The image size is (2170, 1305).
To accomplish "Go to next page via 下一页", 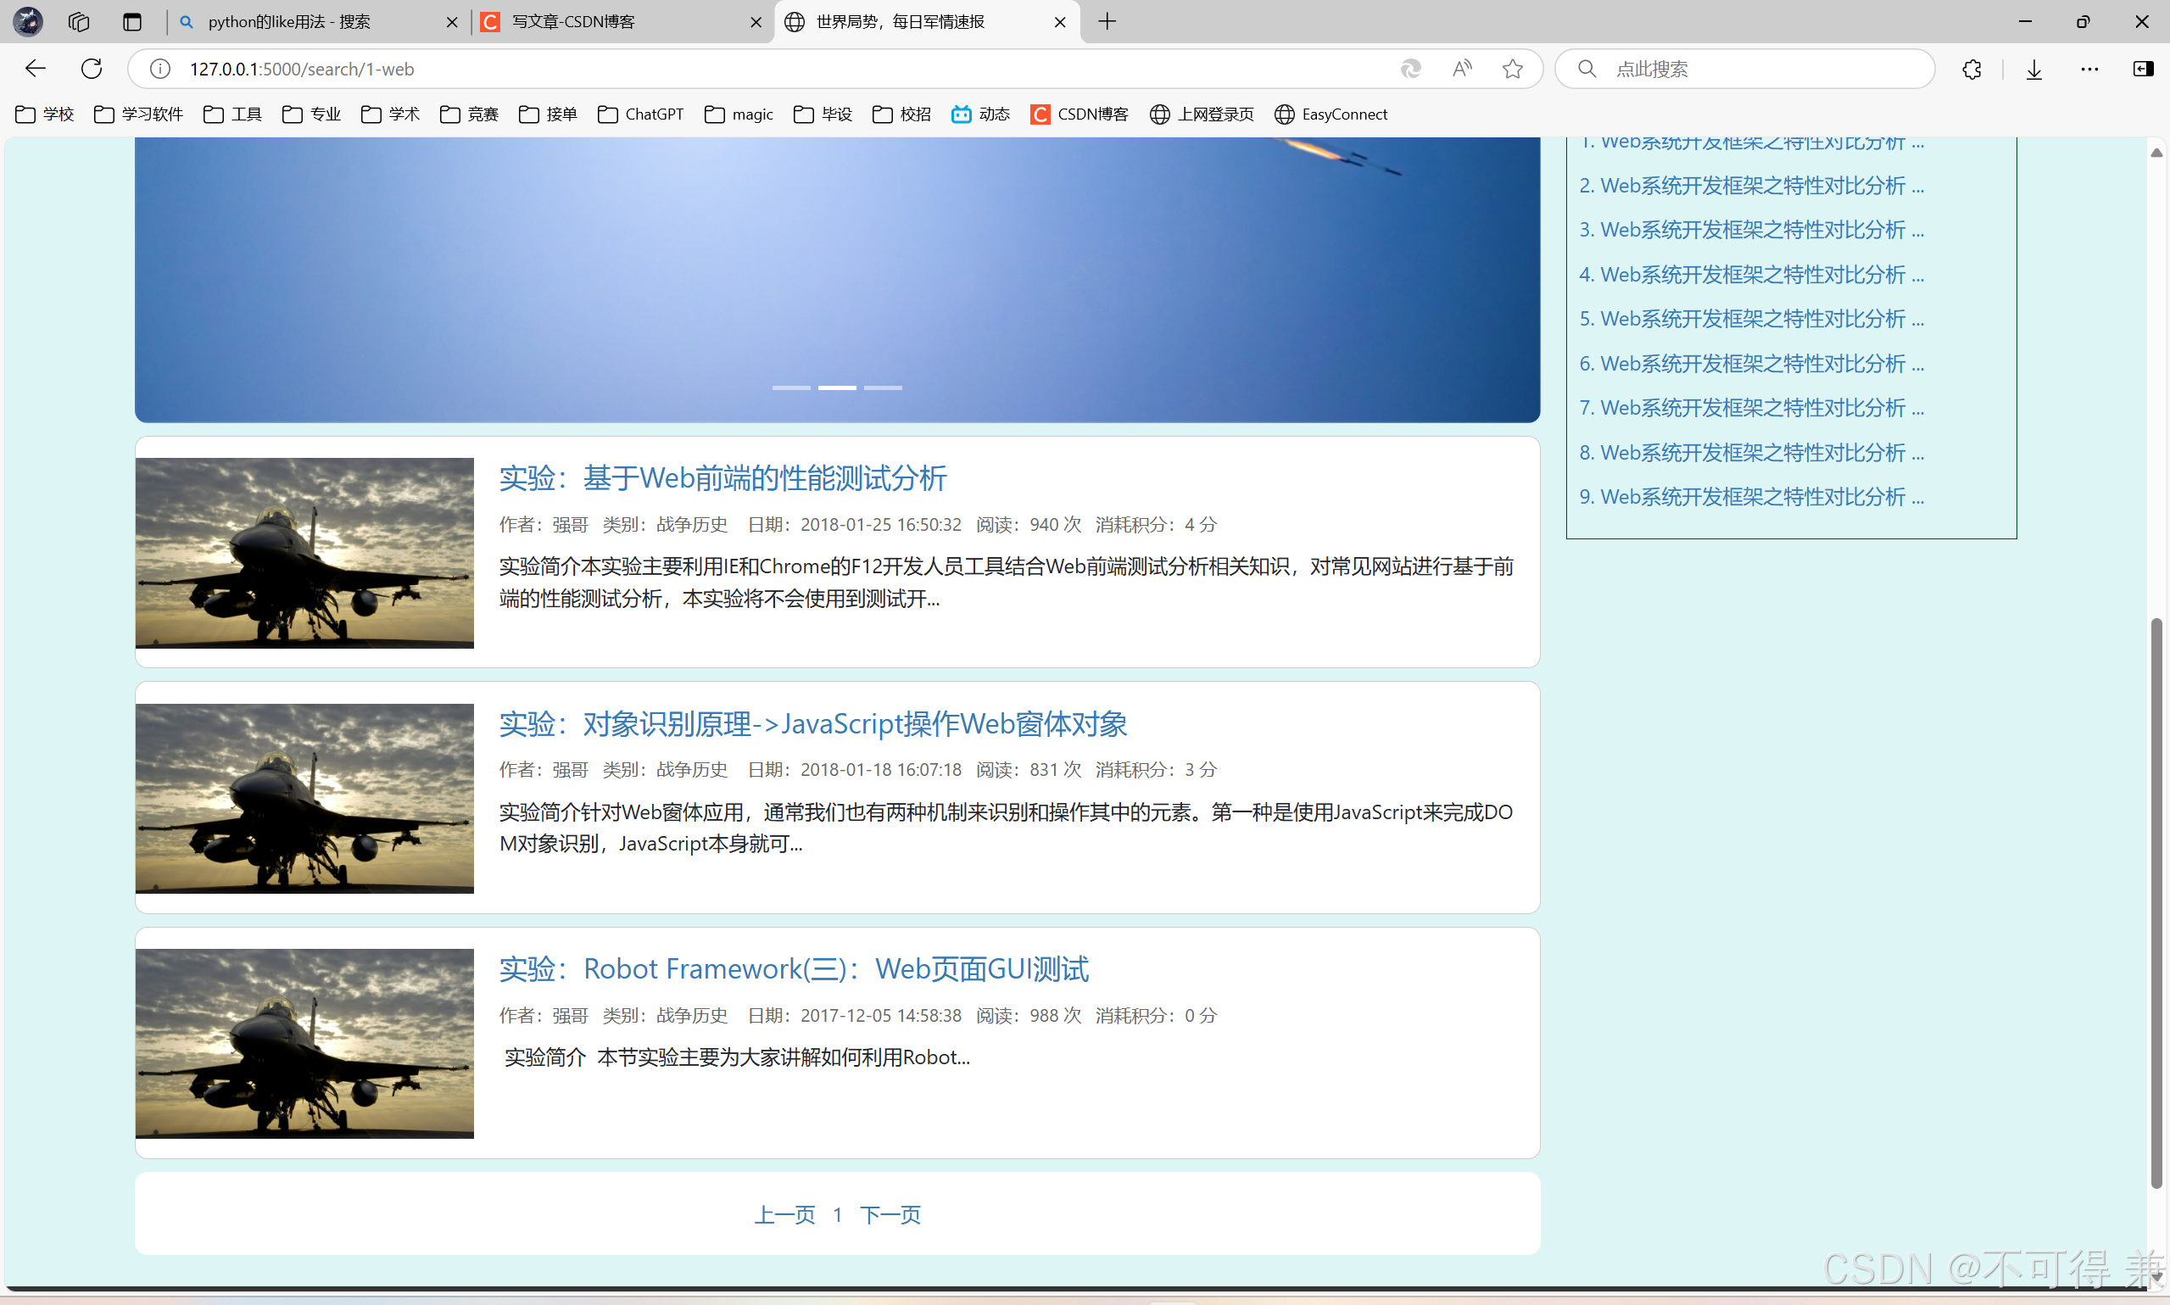I will [x=890, y=1214].
